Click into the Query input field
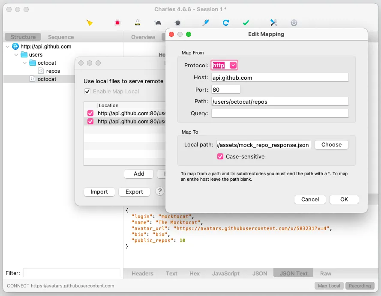 point(280,114)
